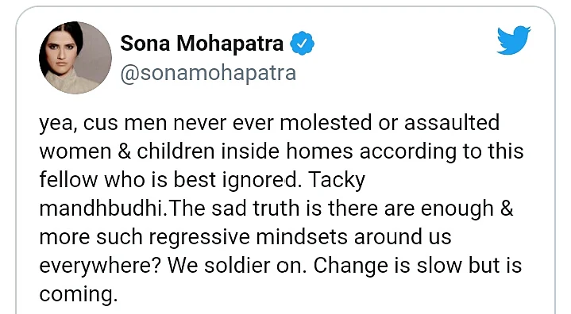Click the word "everywhere?" in the tweet
Image resolution: width=571 pixels, height=314 pixels.
100,266
